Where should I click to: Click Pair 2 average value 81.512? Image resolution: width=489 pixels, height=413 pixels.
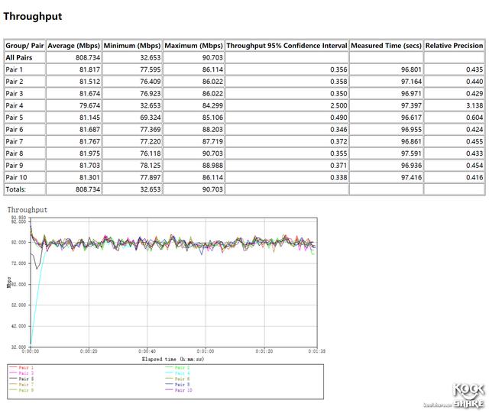(x=89, y=82)
